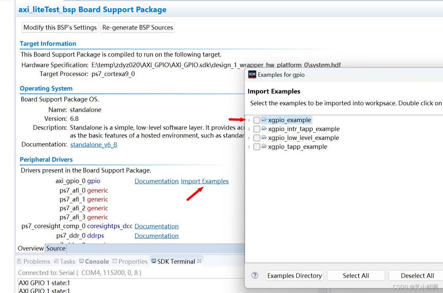Click the Examples Directory button
The image size is (443, 293).
(x=294, y=276)
